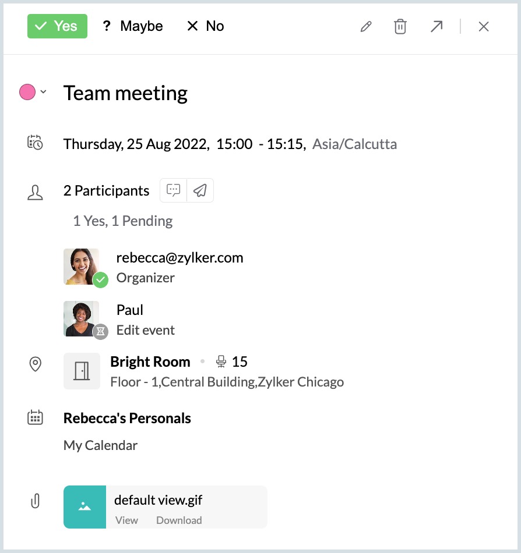Click the paperclip attachment icon
521x553 pixels.
(35, 501)
